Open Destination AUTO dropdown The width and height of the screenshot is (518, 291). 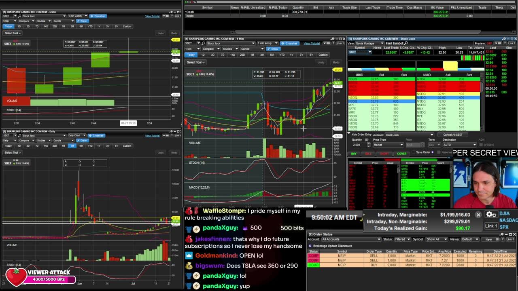coord(460,145)
